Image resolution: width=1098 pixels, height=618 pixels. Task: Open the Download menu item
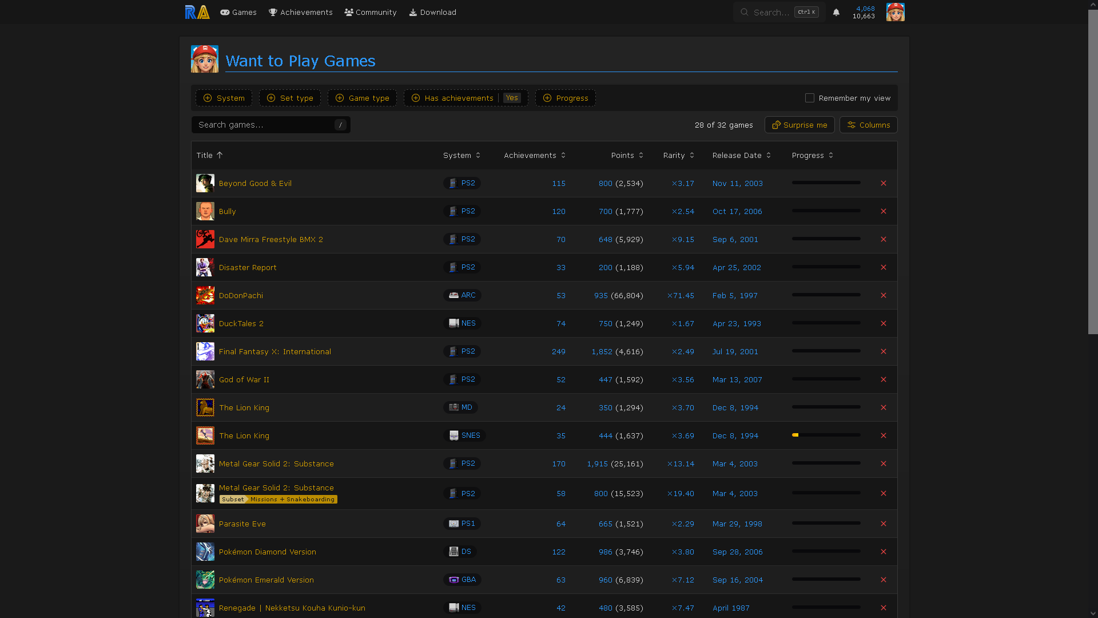pos(432,12)
